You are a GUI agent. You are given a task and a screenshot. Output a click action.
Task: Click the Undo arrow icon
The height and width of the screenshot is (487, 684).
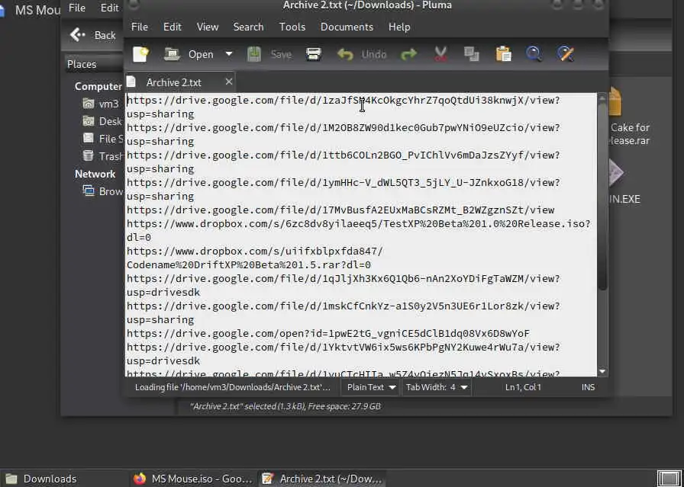(x=345, y=54)
